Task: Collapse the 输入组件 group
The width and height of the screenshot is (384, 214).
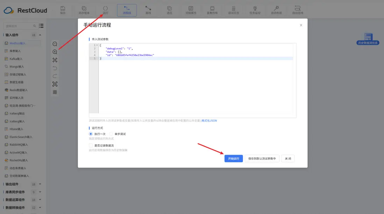Action: pos(40,35)
